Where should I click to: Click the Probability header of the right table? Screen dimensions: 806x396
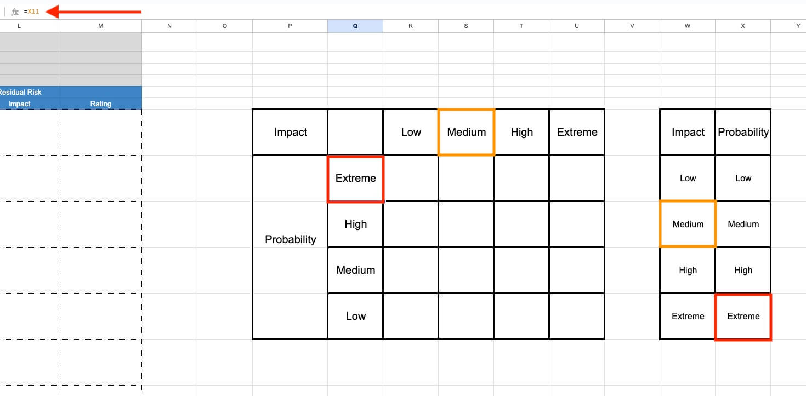click(743, 132)
